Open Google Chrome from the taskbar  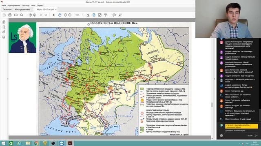click(36, 143)
